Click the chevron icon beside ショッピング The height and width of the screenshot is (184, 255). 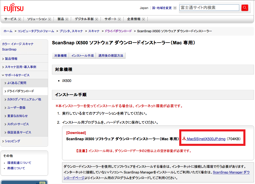(3, 141)
